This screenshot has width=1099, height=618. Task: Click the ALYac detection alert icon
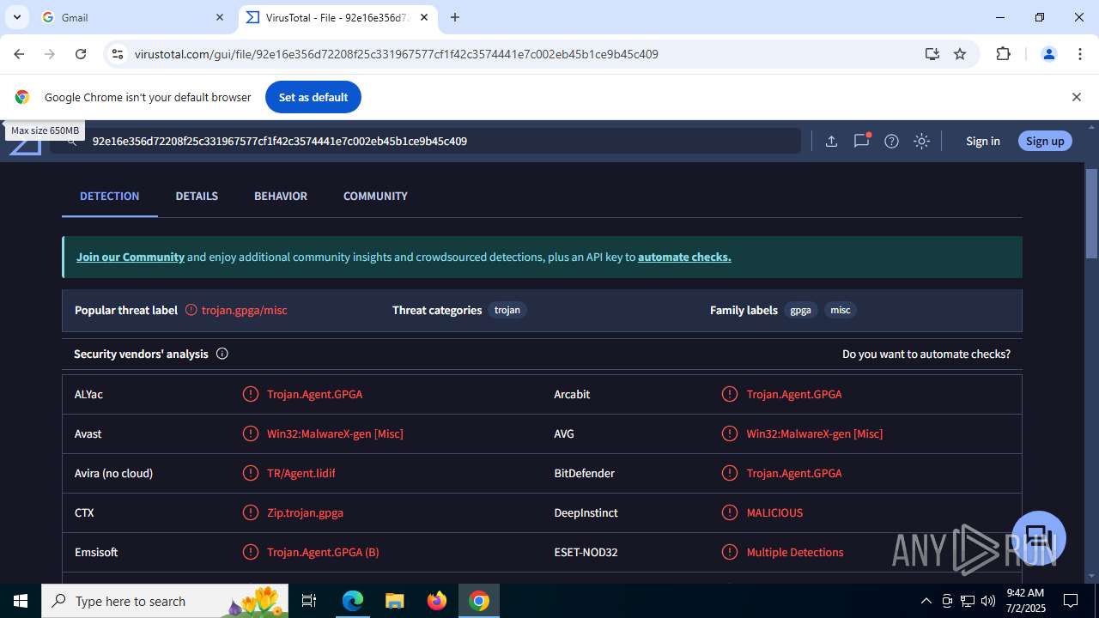click(250, 394)
